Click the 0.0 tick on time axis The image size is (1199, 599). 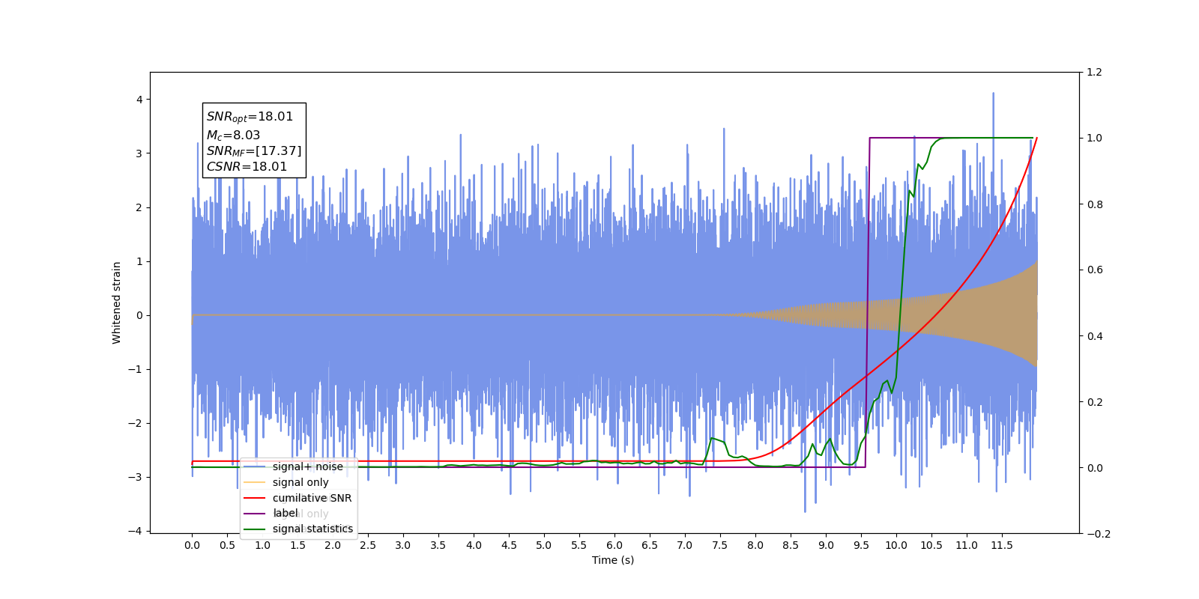click(x=192, y=545)
